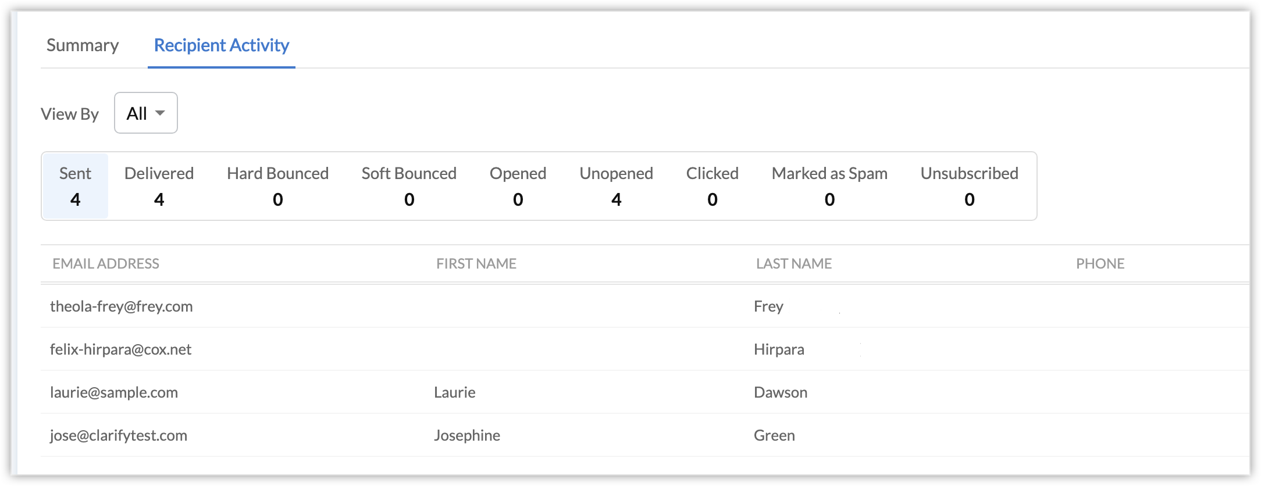This screenshot has width=1261, height=486.
Task: Switch to the Summary tab
Action: pyautogui.click(x=83, y=45)
